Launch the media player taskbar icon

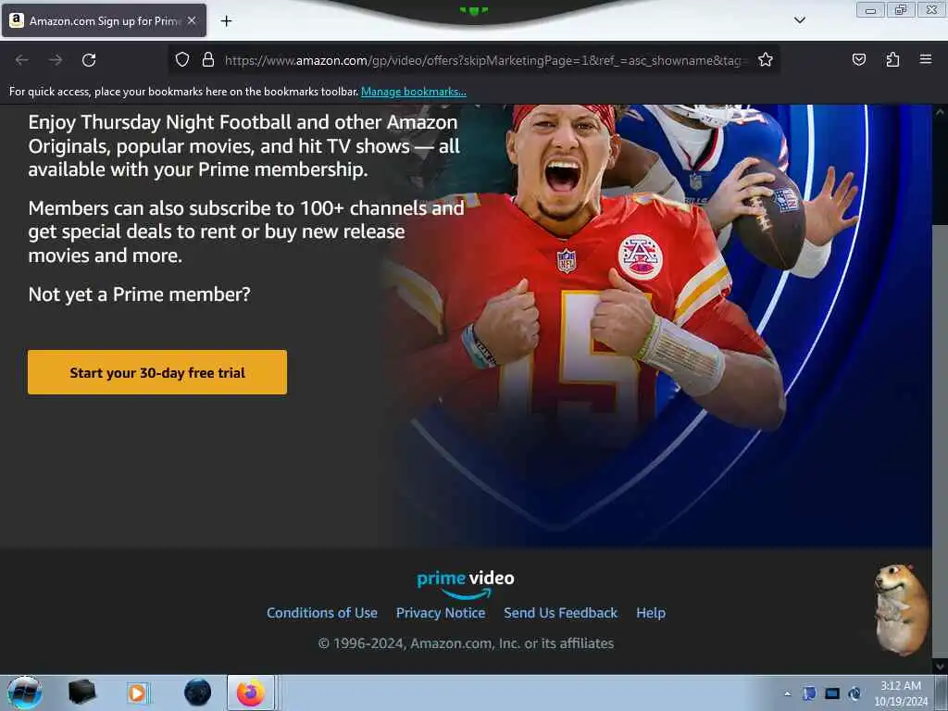tap(137, 692)
